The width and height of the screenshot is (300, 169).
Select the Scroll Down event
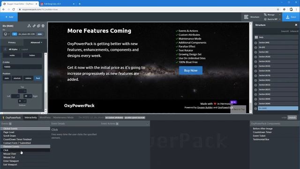[25, 136]
